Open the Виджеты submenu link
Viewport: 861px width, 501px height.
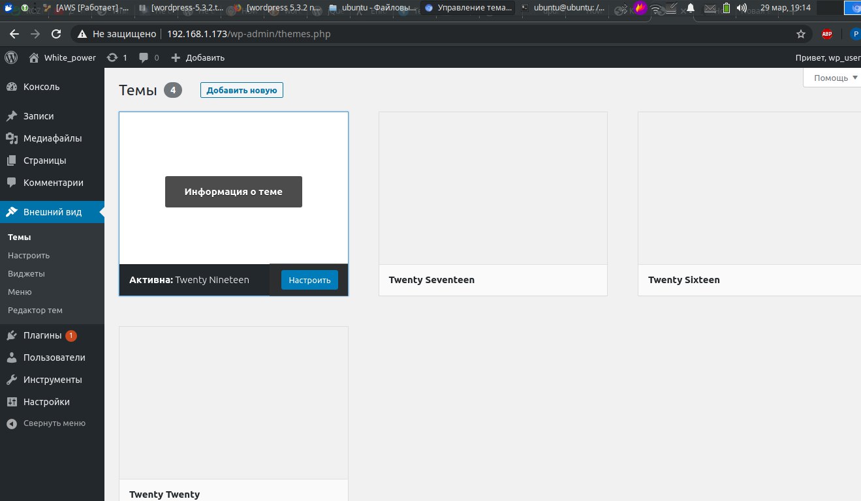tap(26, 274)
